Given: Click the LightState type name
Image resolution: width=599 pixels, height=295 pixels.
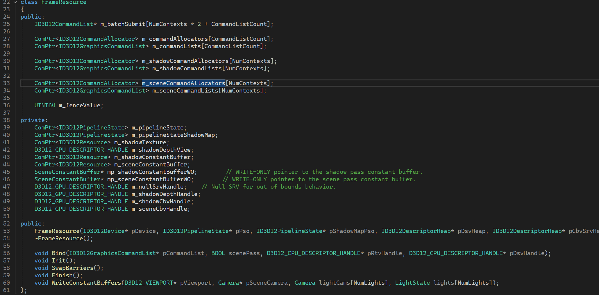Looking at the screenshot, I should click(412, 283).
